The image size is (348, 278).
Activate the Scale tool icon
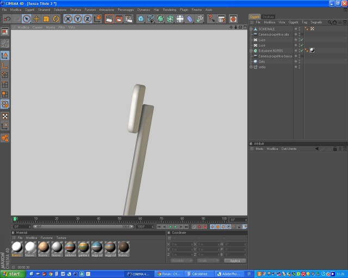pos(46,19)
